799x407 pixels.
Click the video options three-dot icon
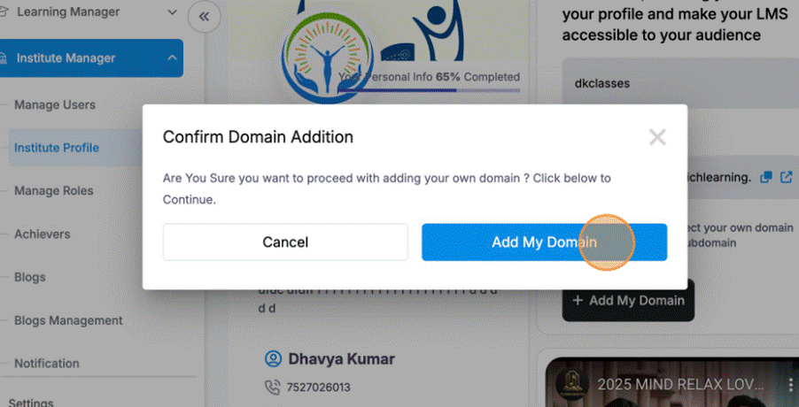790,386
